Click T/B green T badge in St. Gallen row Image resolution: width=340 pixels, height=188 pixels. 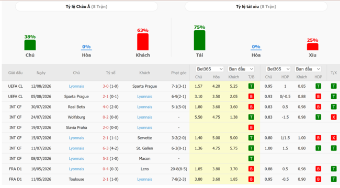251,148
